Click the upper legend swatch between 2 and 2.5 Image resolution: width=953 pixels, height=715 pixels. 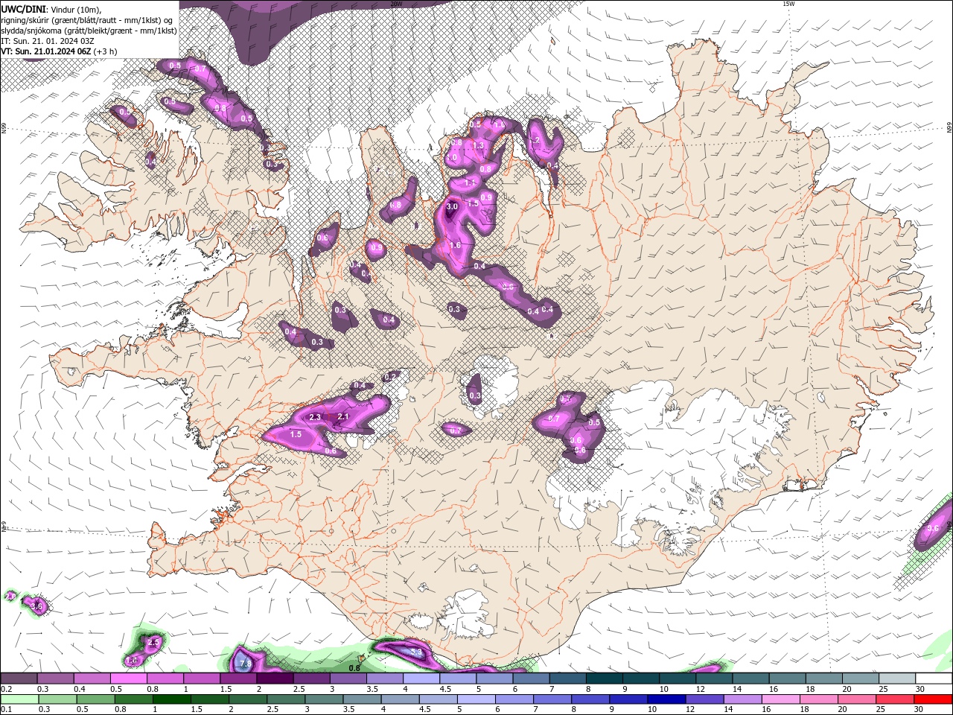[275, 679]
